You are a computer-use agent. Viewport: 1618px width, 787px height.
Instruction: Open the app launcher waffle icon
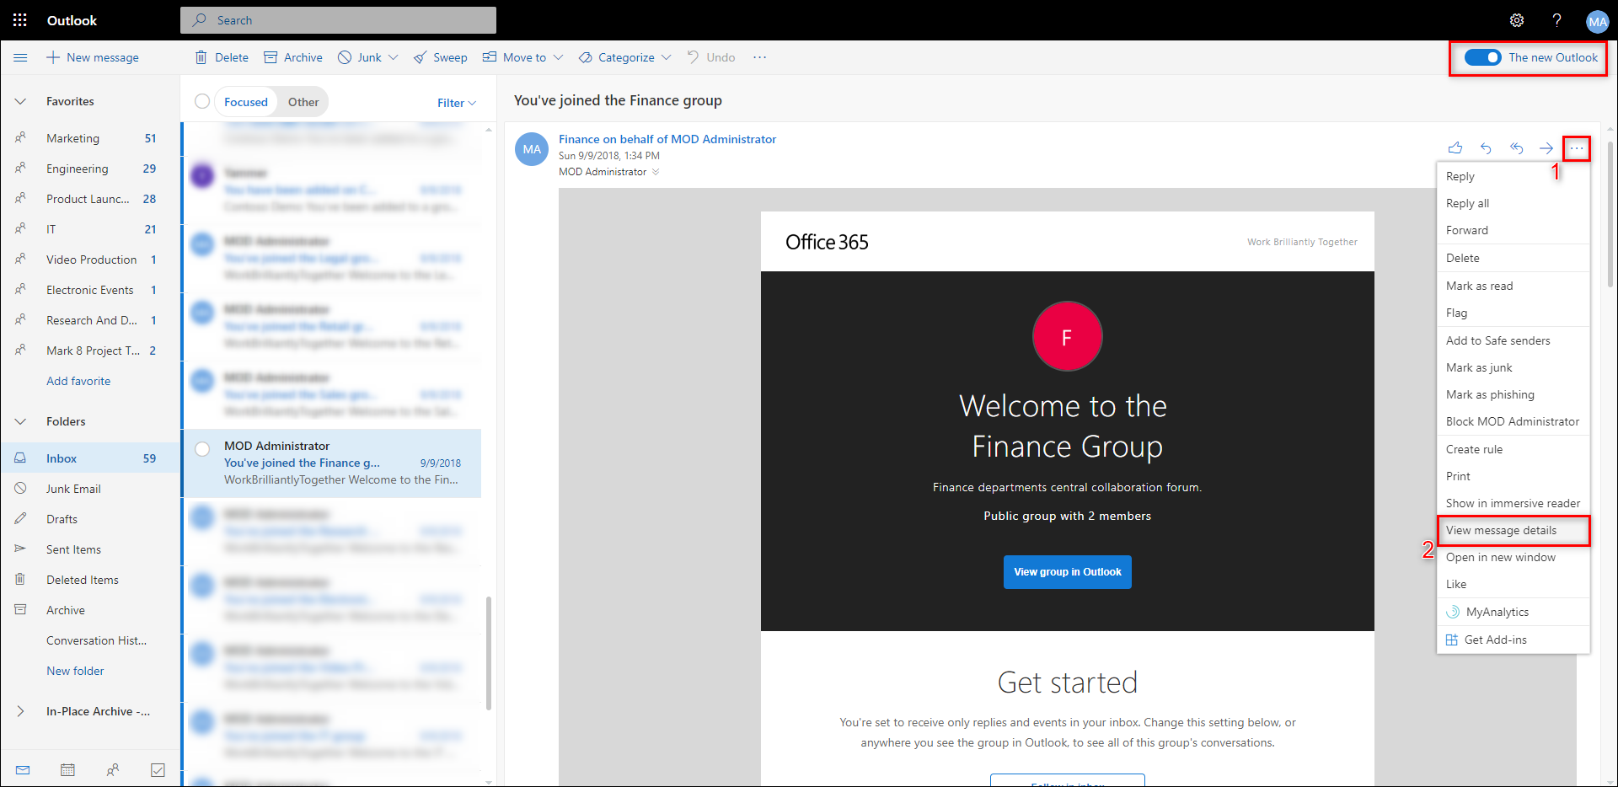(x=19, y=20)
